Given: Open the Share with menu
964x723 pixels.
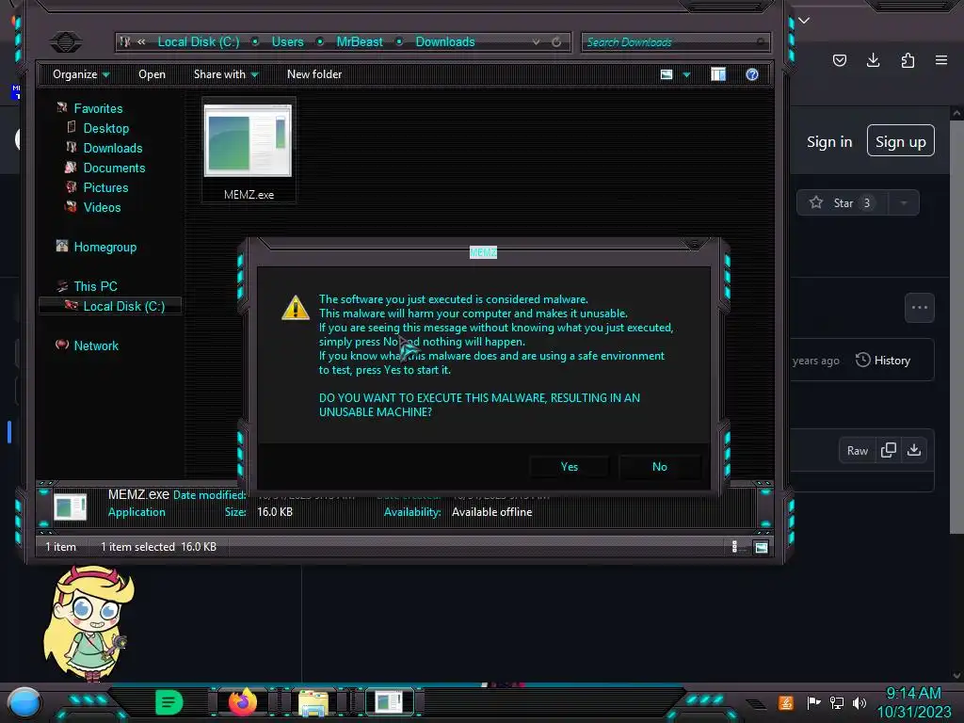Looking at the screenshot, I should click(226, 74).
